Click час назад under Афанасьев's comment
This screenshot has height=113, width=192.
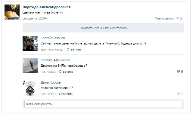click(48, 72)
